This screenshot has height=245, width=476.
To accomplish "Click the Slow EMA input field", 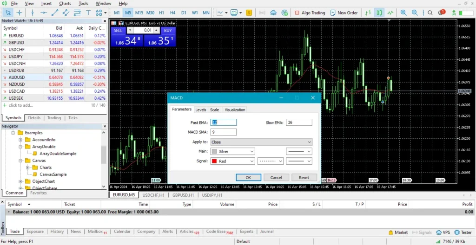I will click(299, 122).
